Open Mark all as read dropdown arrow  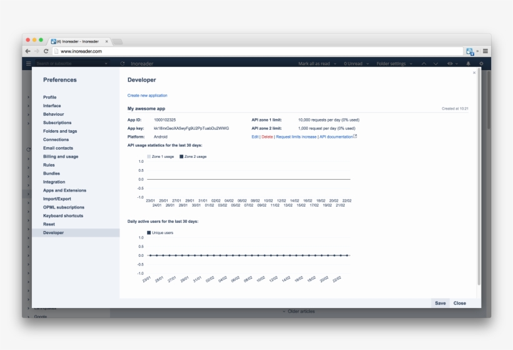335,64
